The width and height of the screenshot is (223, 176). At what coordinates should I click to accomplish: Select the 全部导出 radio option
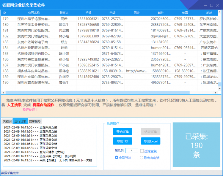[117, 158]
